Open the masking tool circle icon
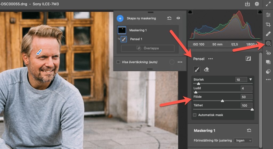The image size is (273, 149). pyautogui.click(x=268, y=43)
